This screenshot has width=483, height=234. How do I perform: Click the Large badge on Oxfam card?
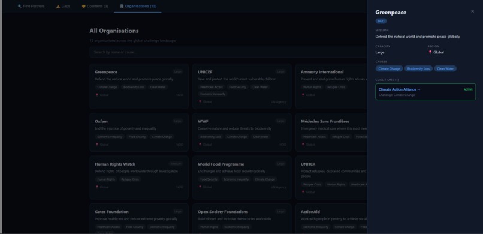[x=178, y=121]
